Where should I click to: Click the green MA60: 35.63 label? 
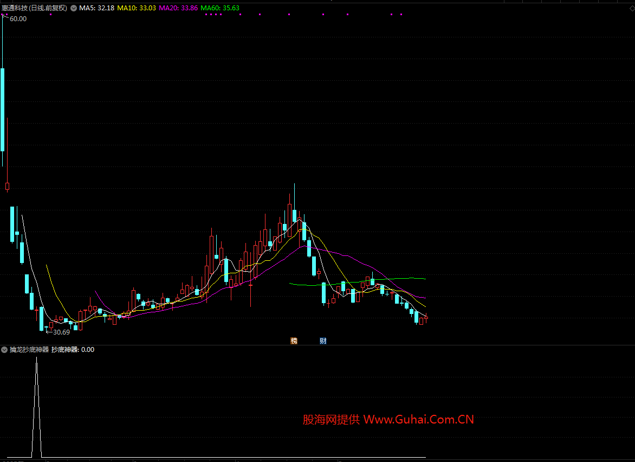(220, 8)
